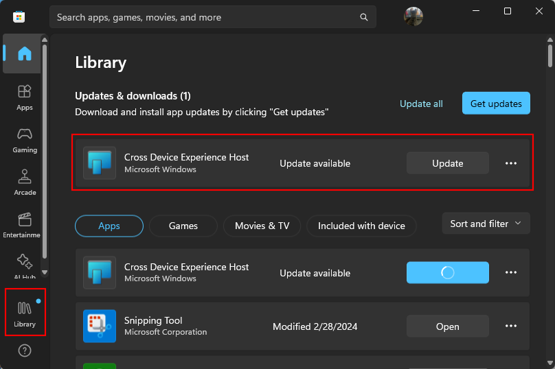The width and height of the screenshot is (555, 369).
Task: Click the Snipping Tool app icon
Action: pos(100,326)
